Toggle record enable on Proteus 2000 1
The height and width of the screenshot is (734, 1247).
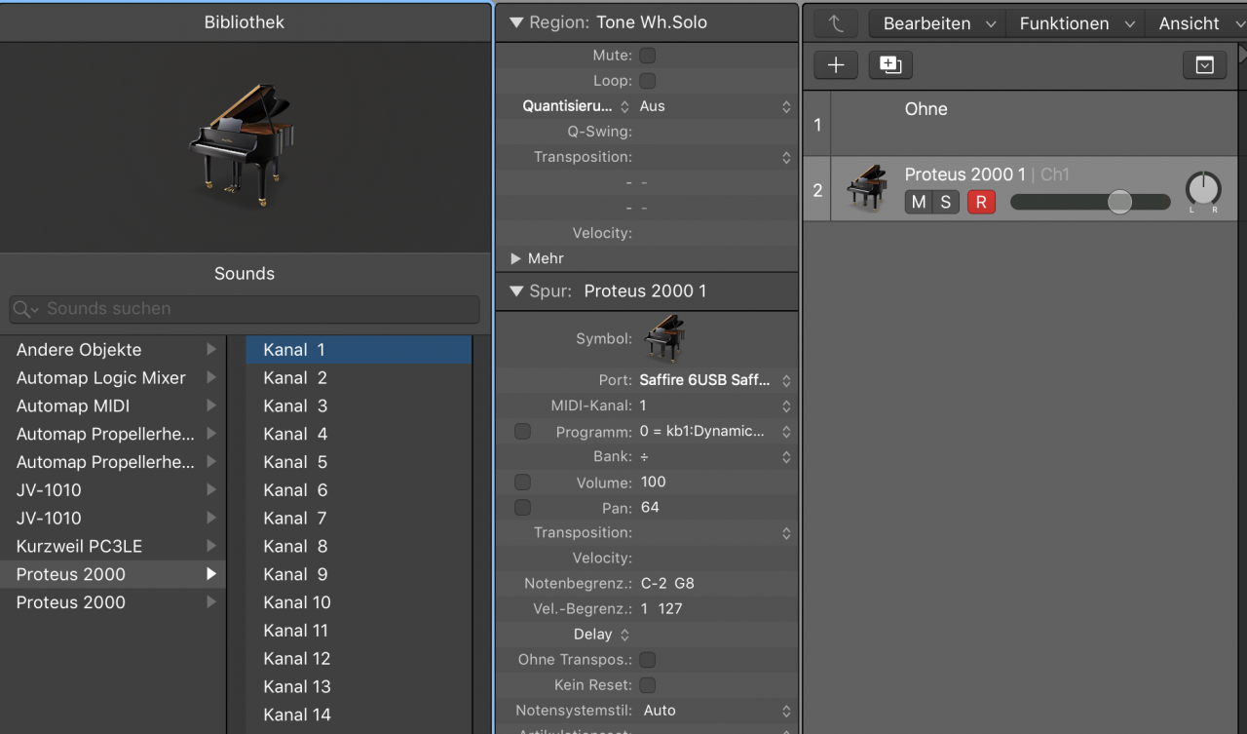pos(981,202)
